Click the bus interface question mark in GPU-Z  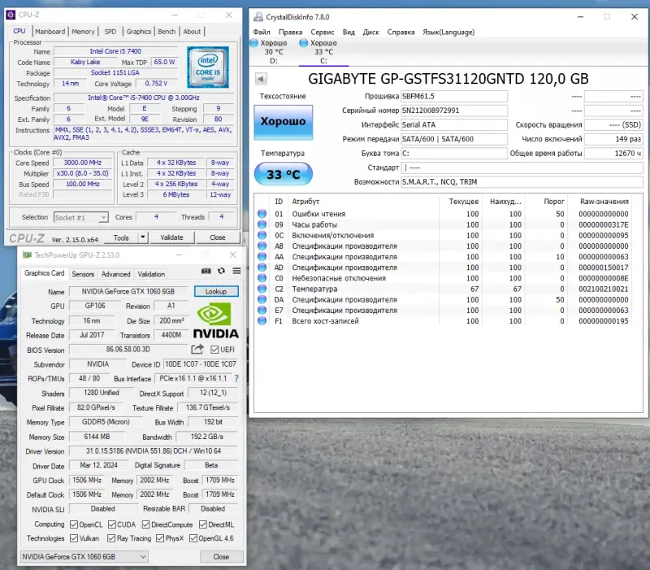(x=236, y=378)
